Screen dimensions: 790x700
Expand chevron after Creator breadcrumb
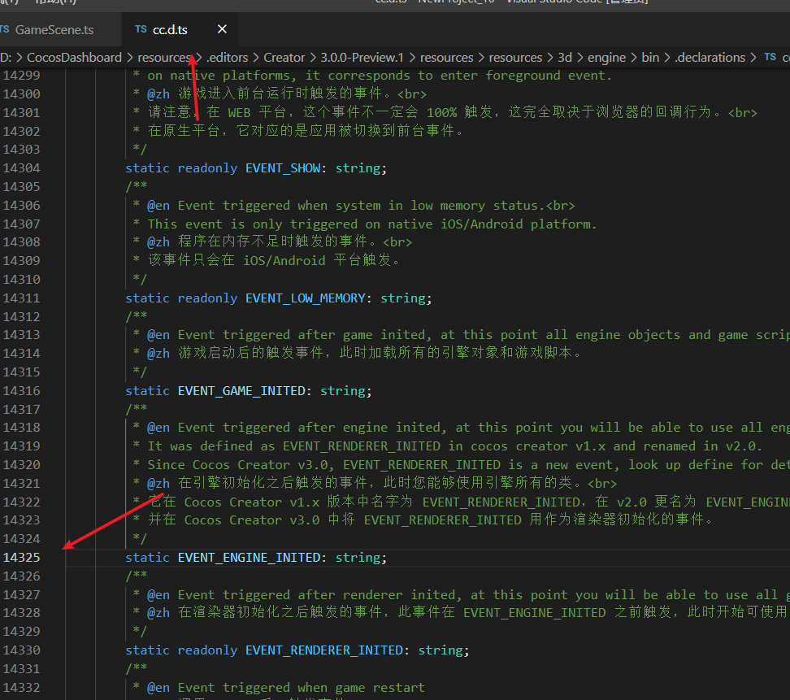click(x=313, y=58)
